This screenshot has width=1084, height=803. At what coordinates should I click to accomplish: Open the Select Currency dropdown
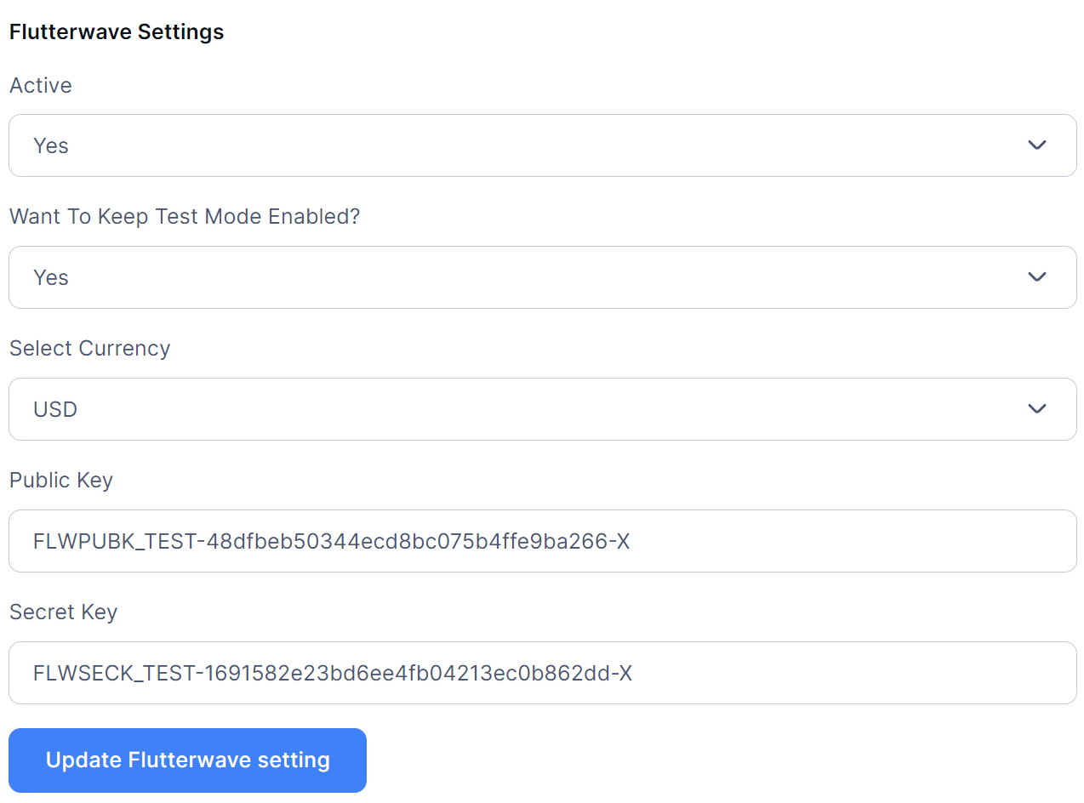542,409
